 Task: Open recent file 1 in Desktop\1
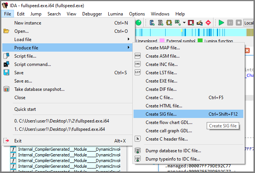[67, 129]
